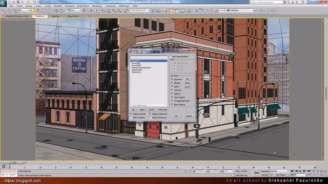This screenshot has height=184, width=328.
Task: Click the time slider at frame 0/100
Action: pyautogui.click(x=12, y=163)
